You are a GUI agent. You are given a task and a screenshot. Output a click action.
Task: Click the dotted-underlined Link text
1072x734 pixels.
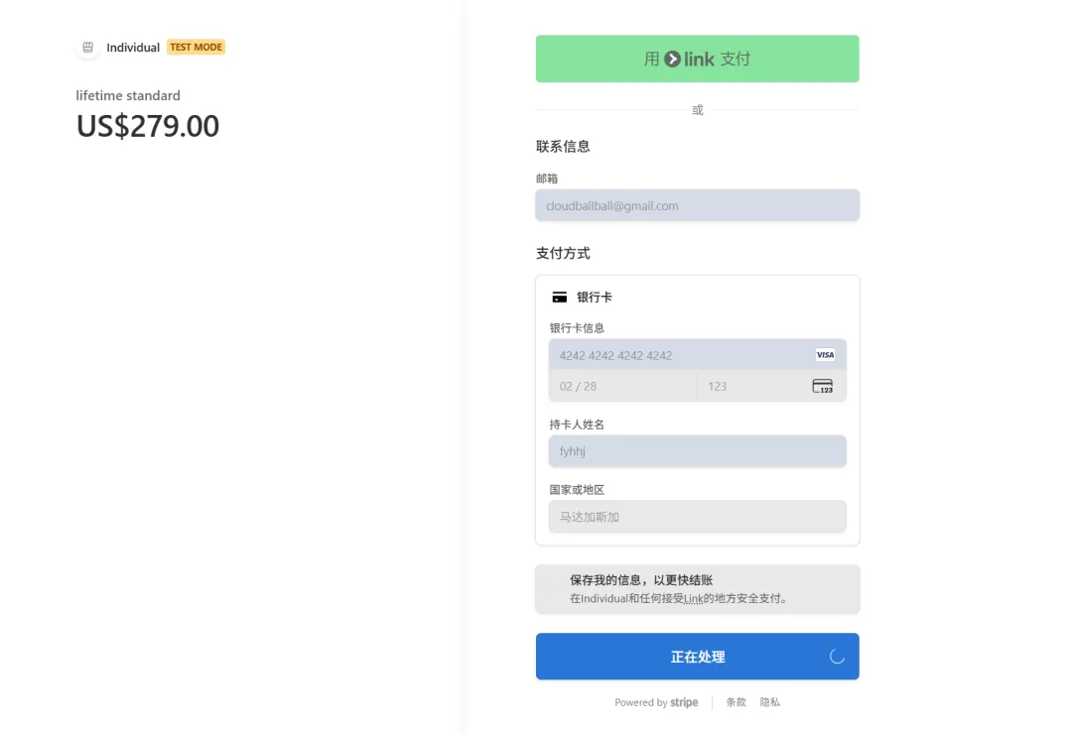(x=693, y=599)
